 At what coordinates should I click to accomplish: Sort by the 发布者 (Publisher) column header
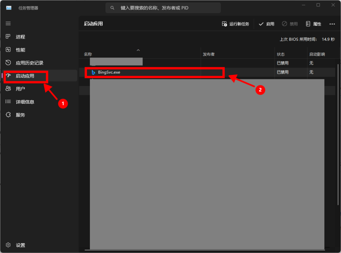pyautogui.click(x=209, y=54)
